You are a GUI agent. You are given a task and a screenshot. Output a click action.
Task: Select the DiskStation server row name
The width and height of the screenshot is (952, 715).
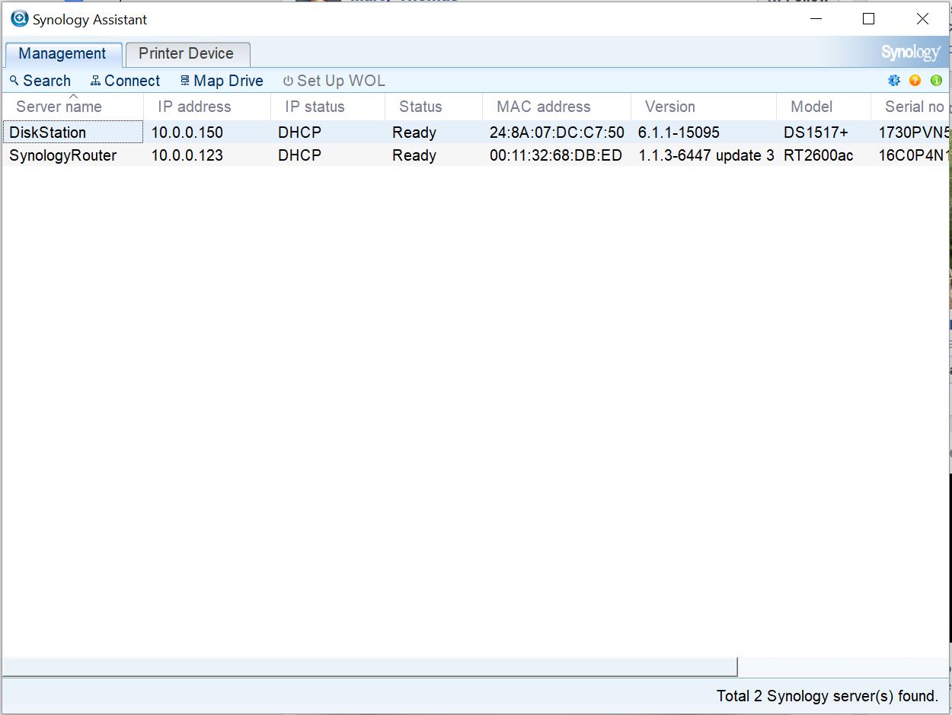coord(47,132)
